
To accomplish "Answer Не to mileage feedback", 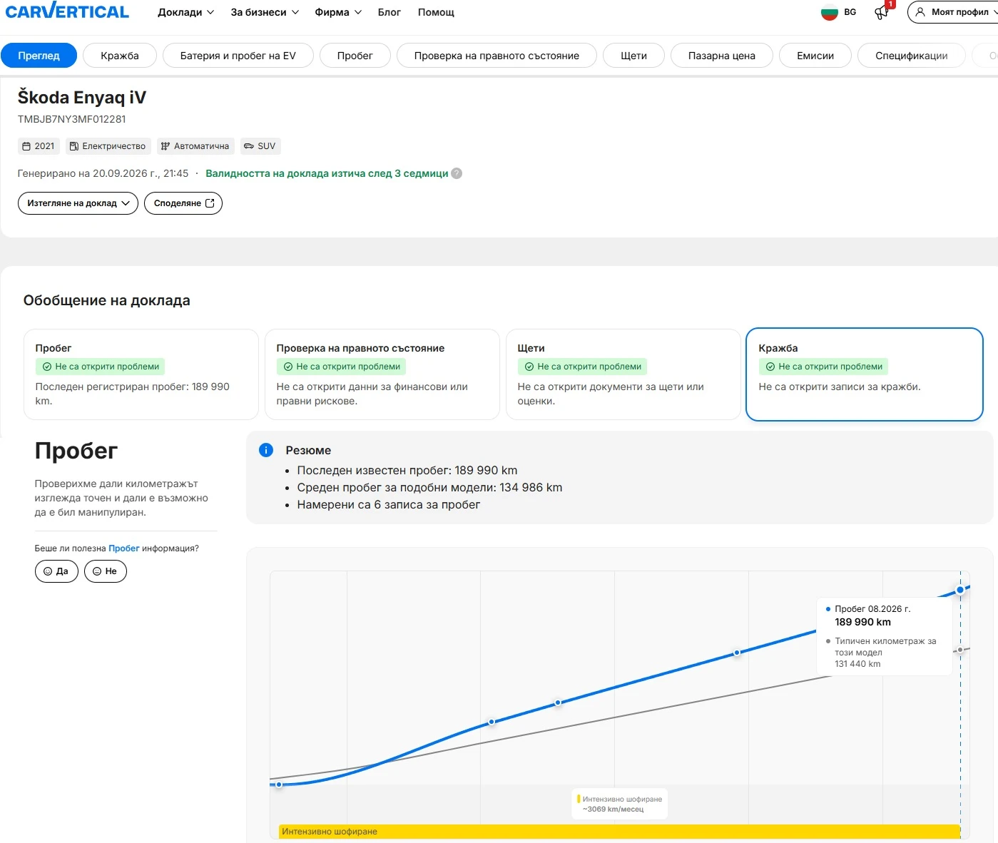I will pos(106,571).
